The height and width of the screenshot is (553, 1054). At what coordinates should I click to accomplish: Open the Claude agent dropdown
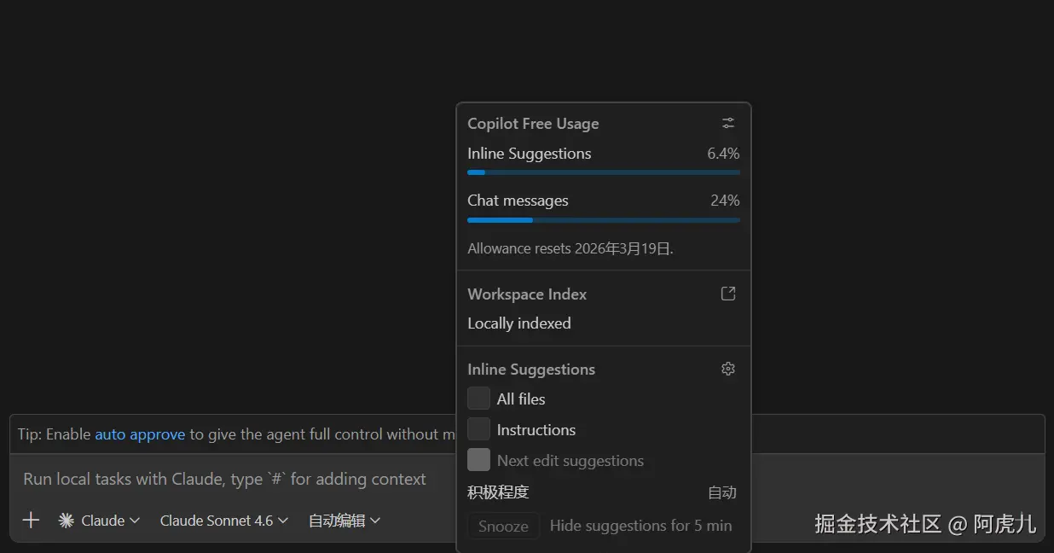[x=100, y=521]
